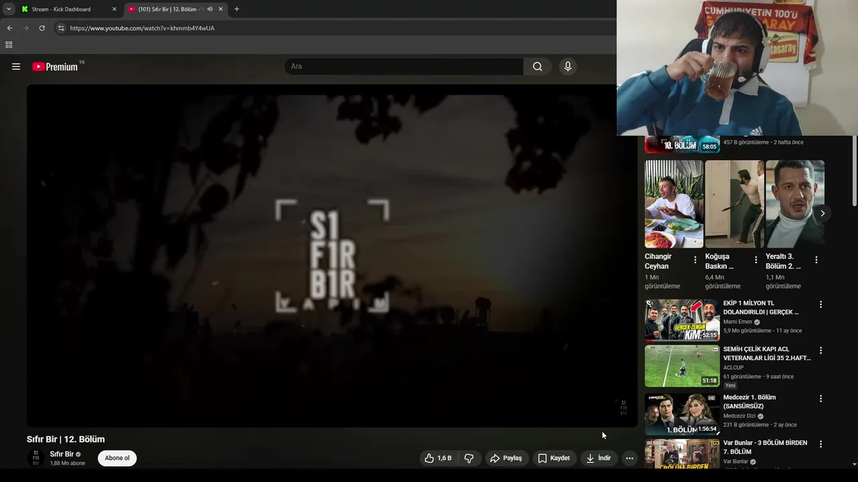Click the Paylaş share button
Screen dimensions: 858x482
click(x=506, y=458)
